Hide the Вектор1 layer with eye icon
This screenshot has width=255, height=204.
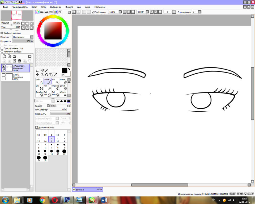4,66
